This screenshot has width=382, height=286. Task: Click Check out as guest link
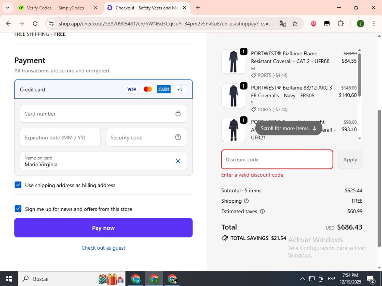point(103,248)
